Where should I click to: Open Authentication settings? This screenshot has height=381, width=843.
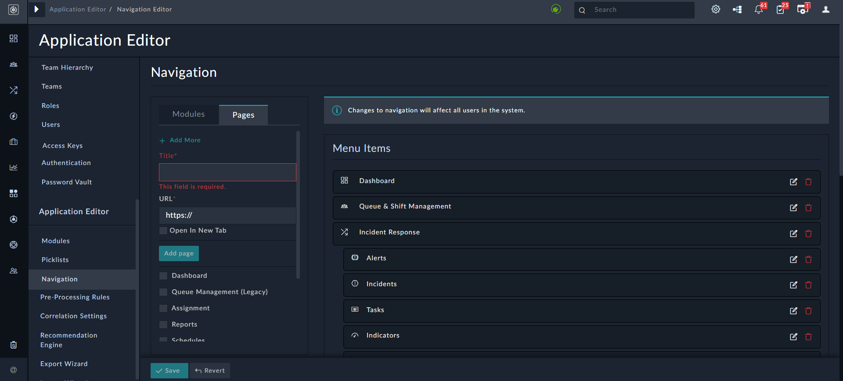coord(66,163)
